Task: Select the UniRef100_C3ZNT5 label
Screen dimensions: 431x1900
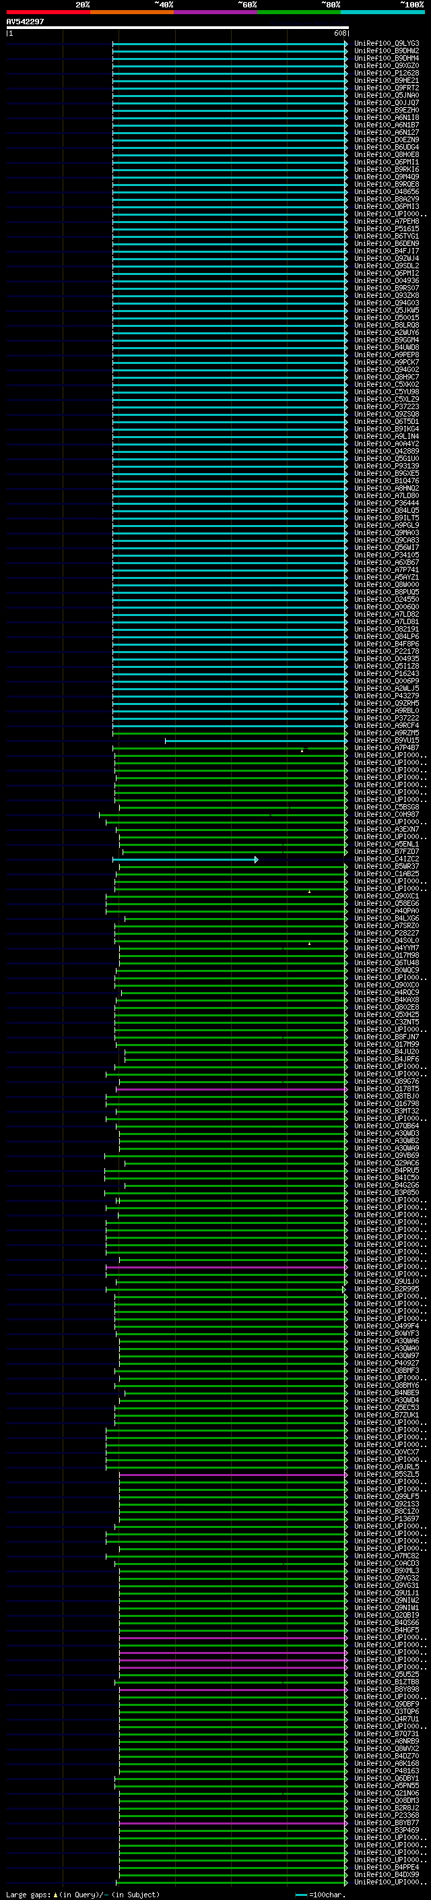Action: tap(386, 1022)
